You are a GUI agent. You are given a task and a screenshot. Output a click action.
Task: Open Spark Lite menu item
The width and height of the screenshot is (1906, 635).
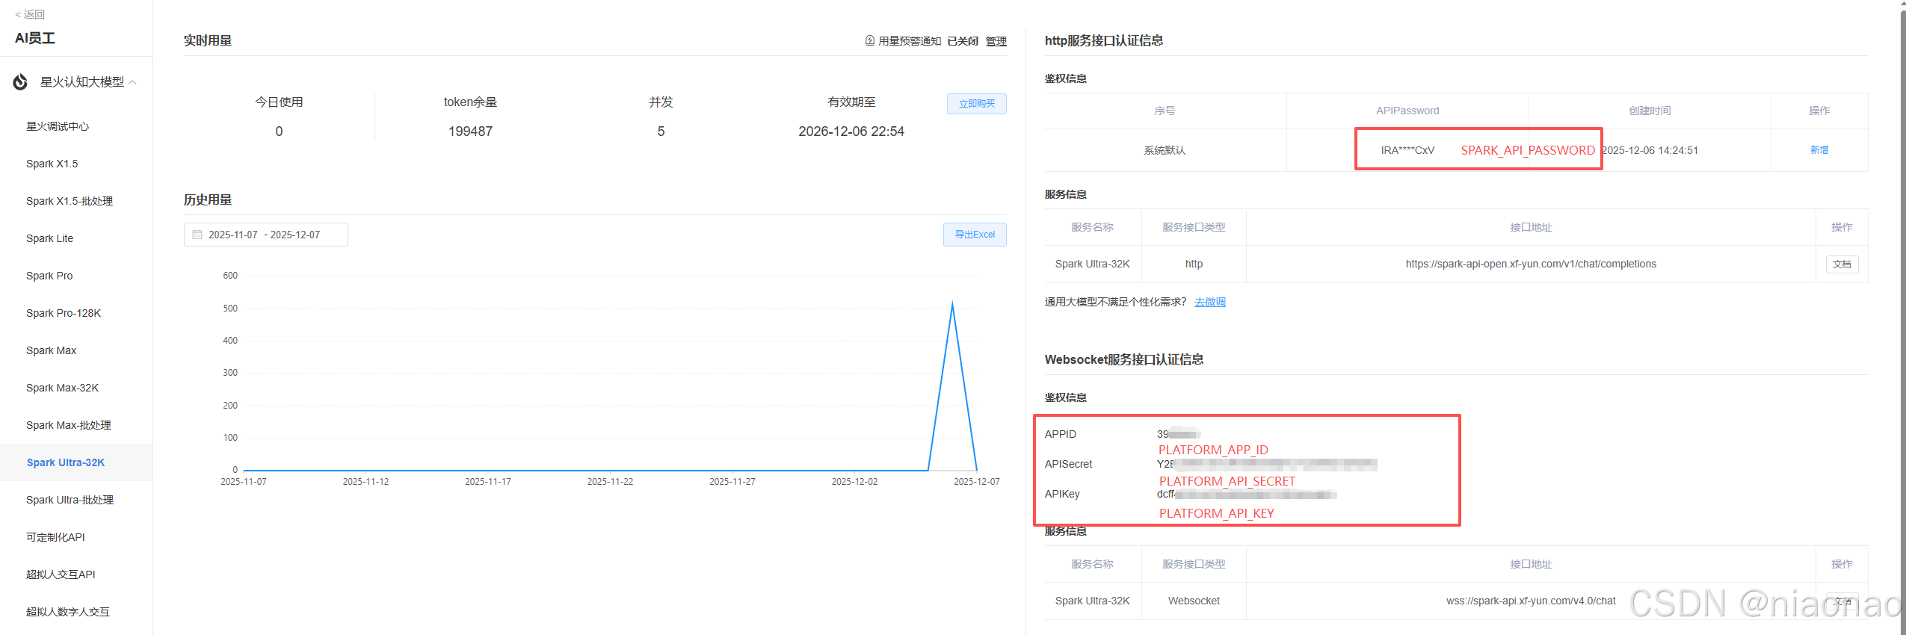49,238
